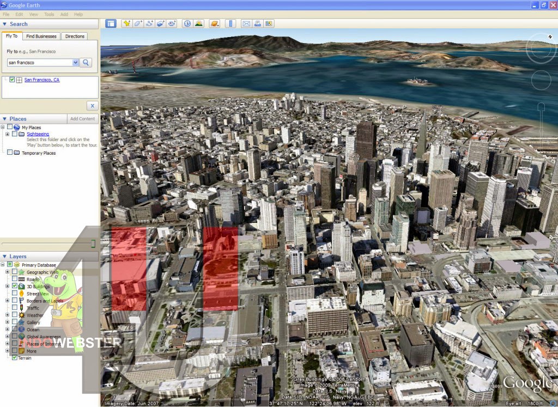Click the move joystick navigation ring
The image size is (558, 407).
[541, 80]
